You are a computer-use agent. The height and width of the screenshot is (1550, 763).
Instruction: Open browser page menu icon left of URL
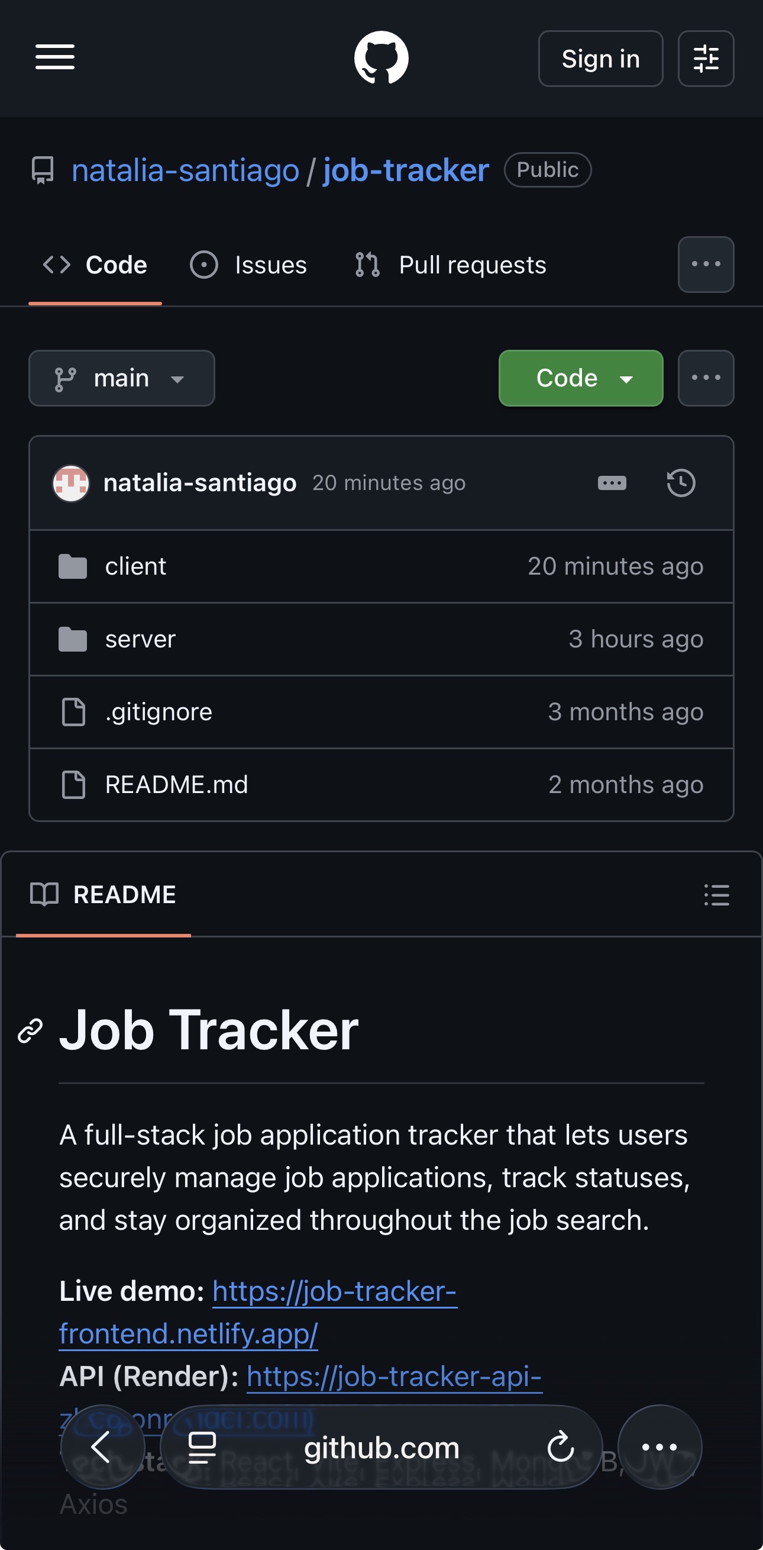click(x=202, y=1447)
